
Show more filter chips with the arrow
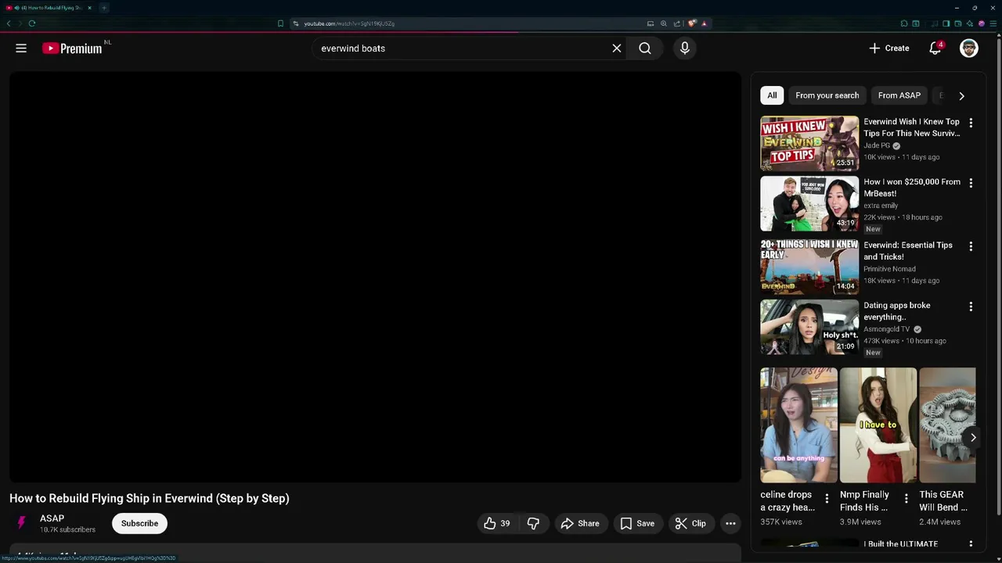pos(961,95)
